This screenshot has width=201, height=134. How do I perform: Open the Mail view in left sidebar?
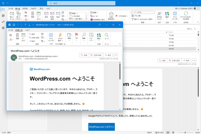(3, 9)
